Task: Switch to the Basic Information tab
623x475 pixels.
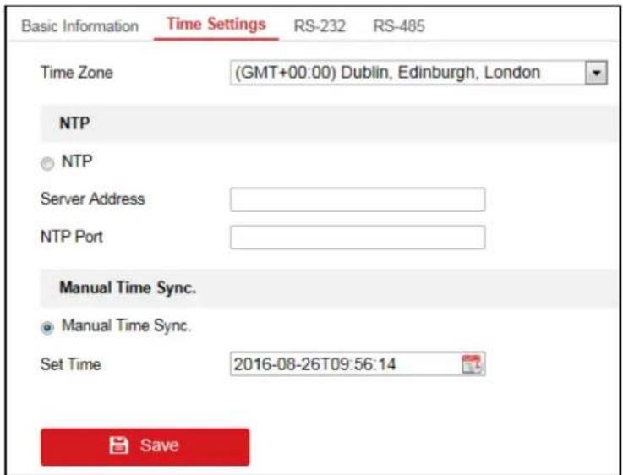Action: (x=79, y=26)
